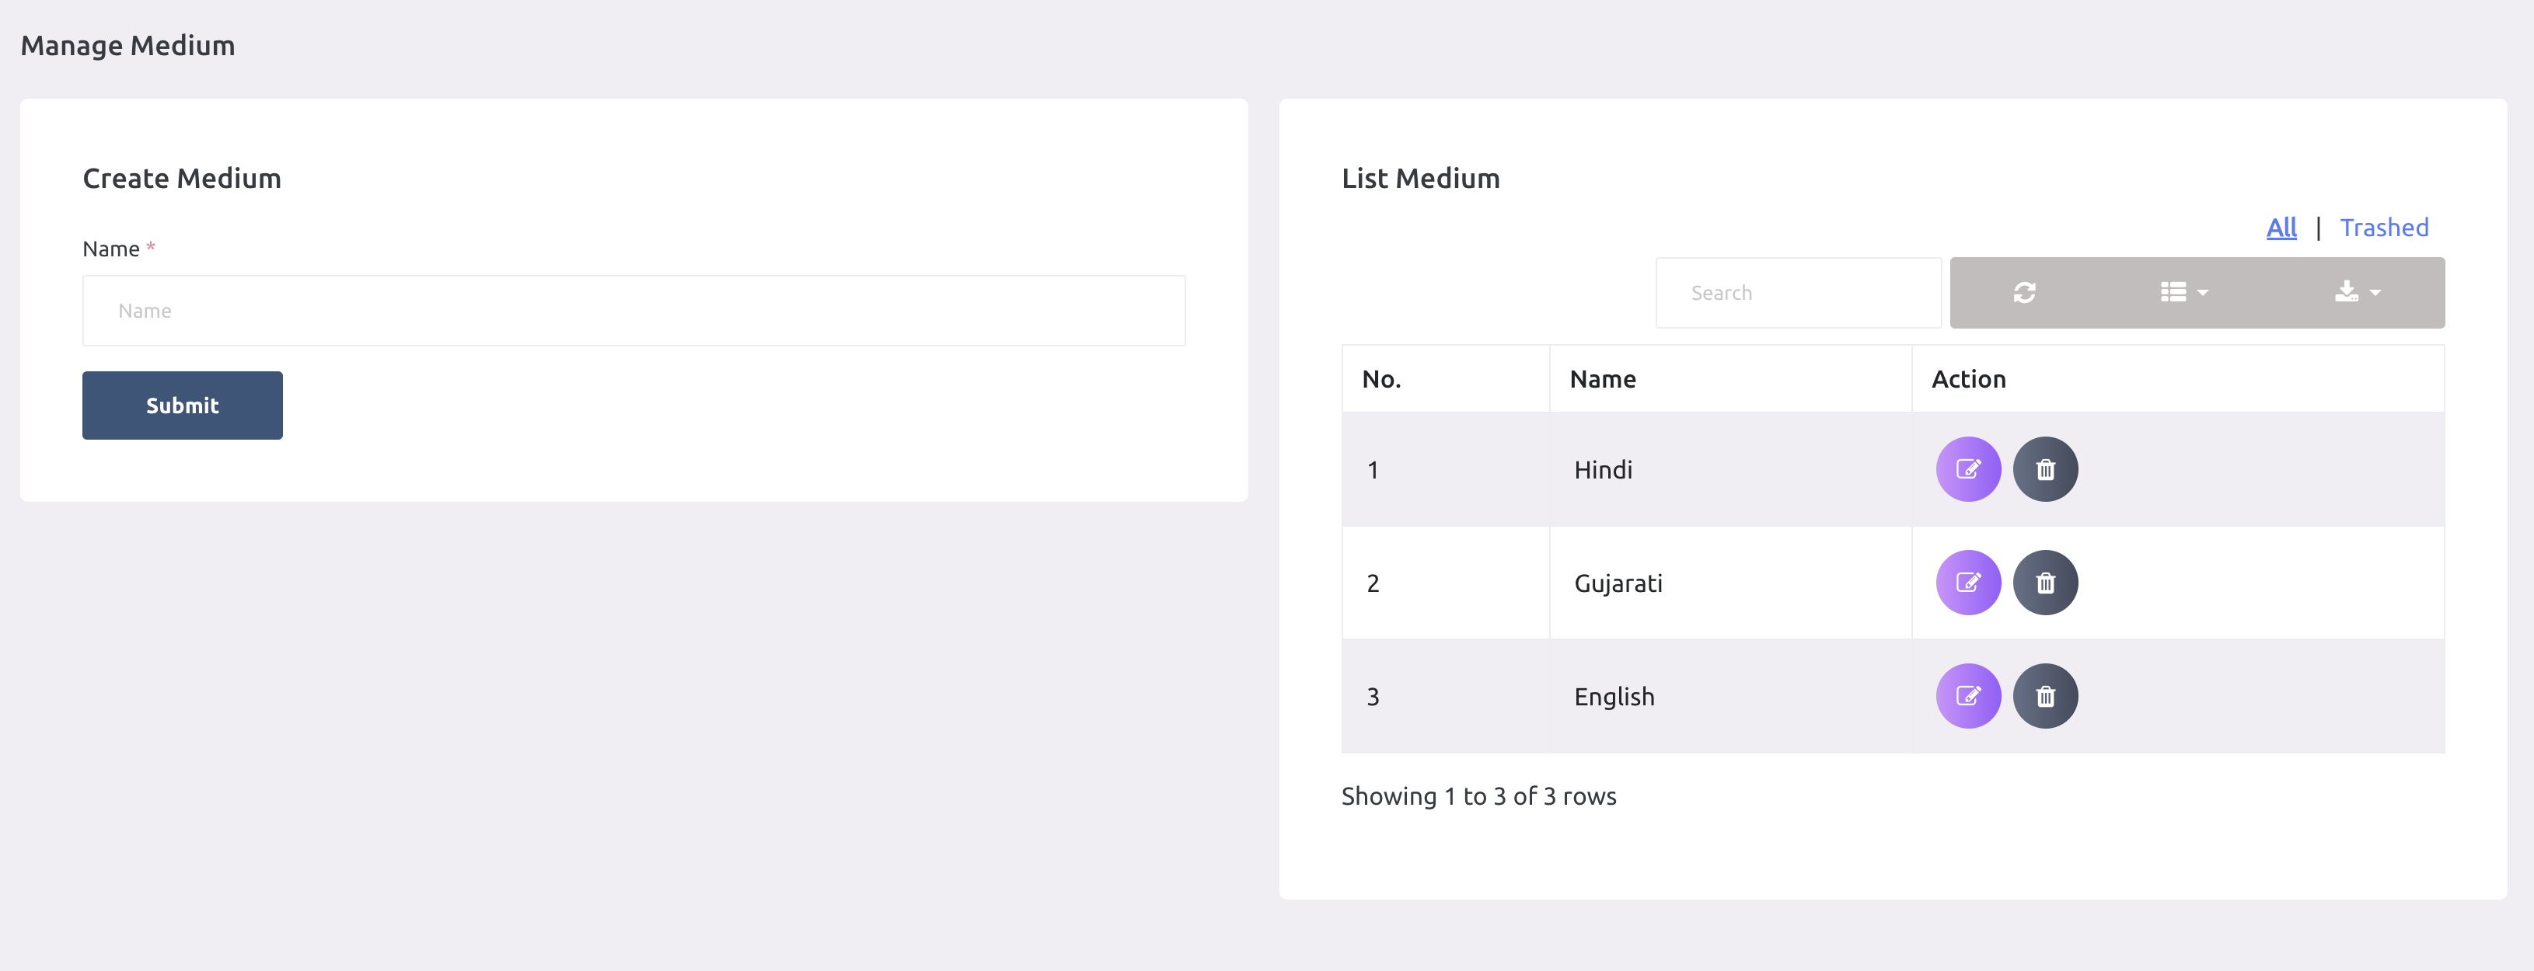The image size is (2534, 971).
Task: Search for a medium by name
Action: tap(1799, 292)
